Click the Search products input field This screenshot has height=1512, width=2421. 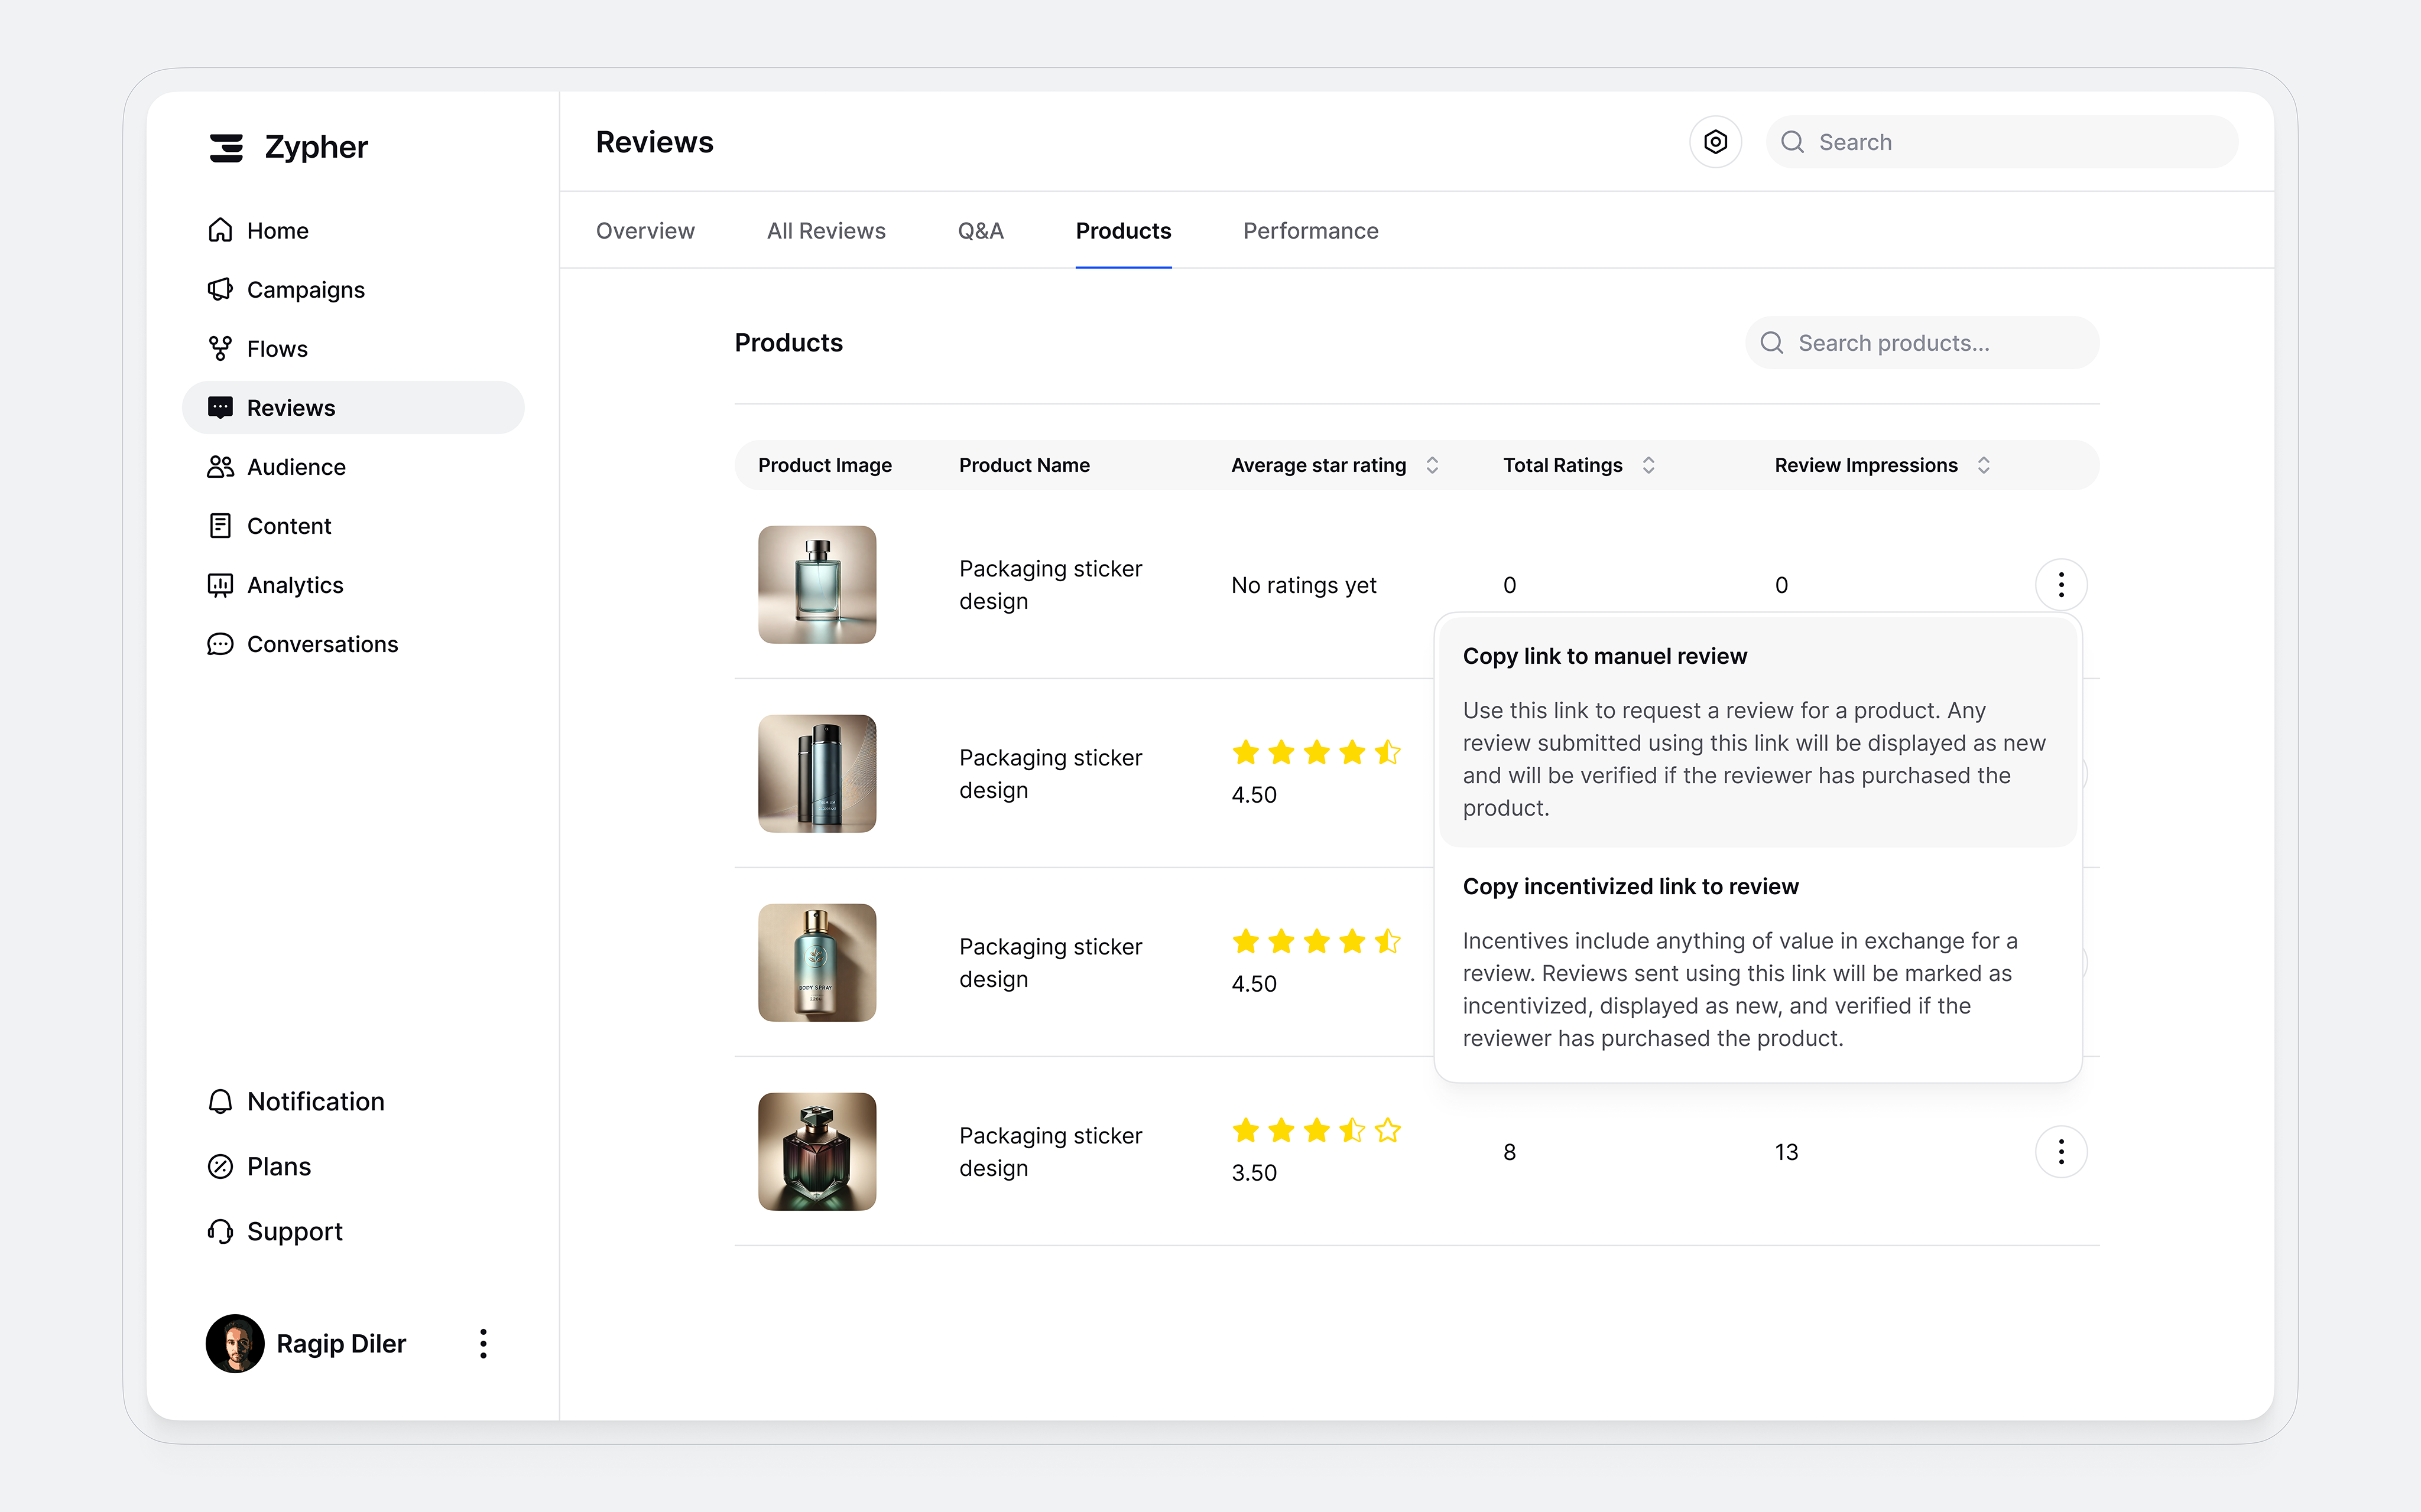(1921, 342)
